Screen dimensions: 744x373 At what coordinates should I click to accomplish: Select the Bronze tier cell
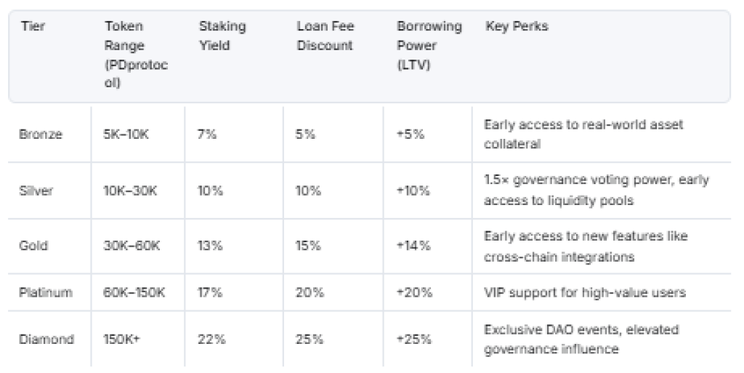click(x=40, y=135)
